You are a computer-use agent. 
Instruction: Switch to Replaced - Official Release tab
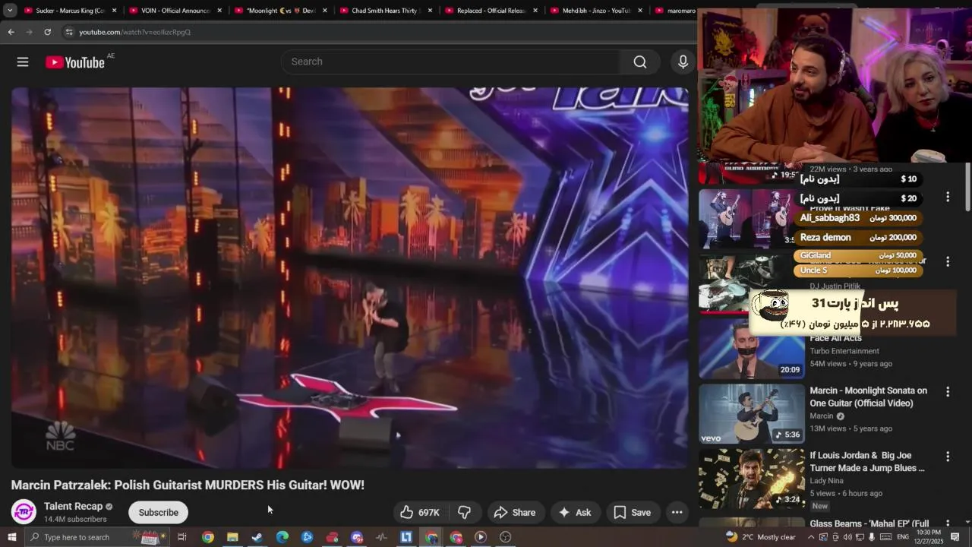coord(491,11)
